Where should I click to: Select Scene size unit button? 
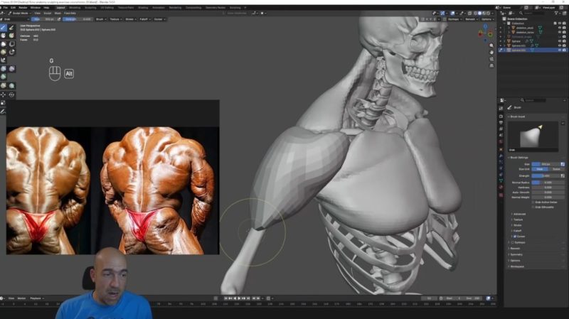pos(555,169)
